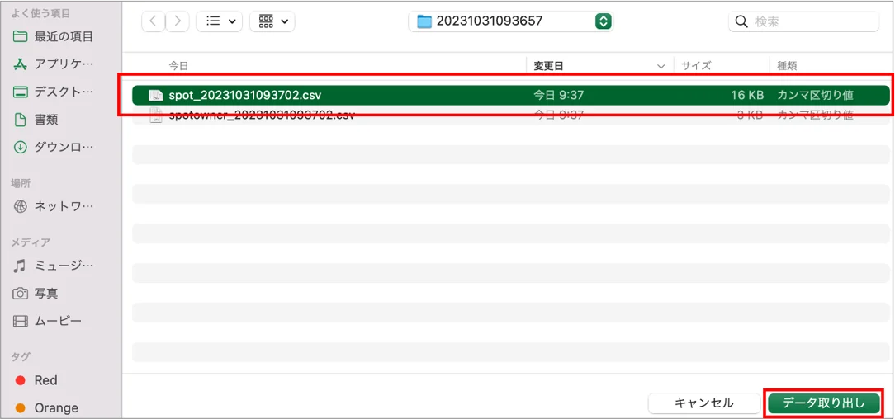Select the ネットワーク location

click(x=53, y=206)
